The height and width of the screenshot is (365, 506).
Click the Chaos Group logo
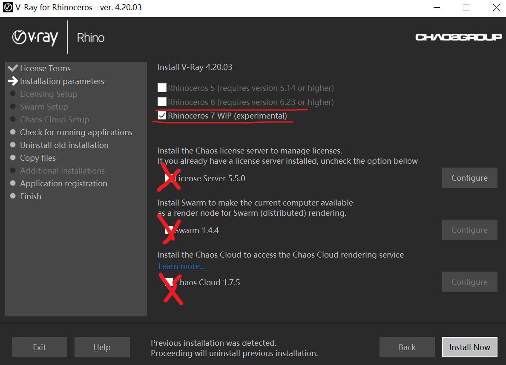click(x=458, y=37)
